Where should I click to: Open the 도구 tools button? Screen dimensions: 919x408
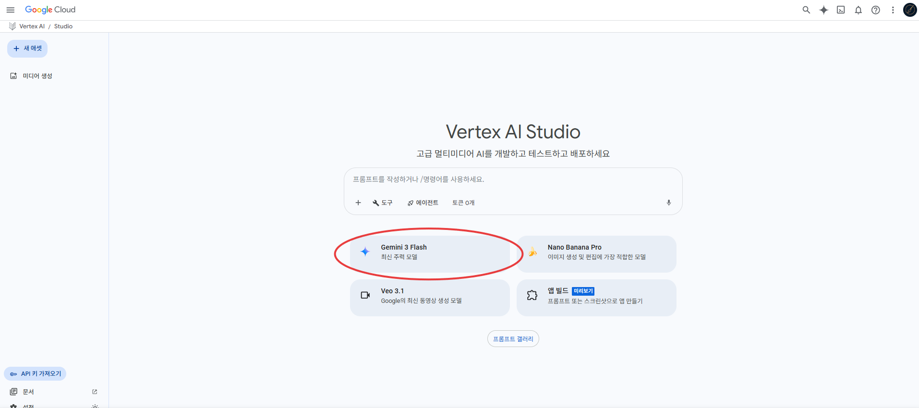click(x=382, y=203)
